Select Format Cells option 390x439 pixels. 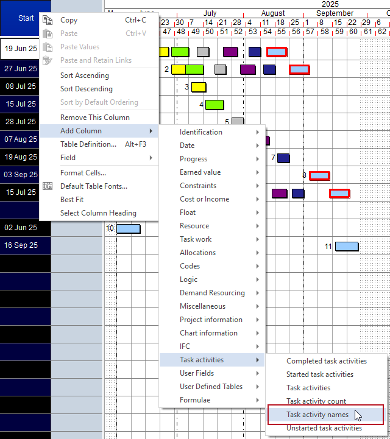99,173
